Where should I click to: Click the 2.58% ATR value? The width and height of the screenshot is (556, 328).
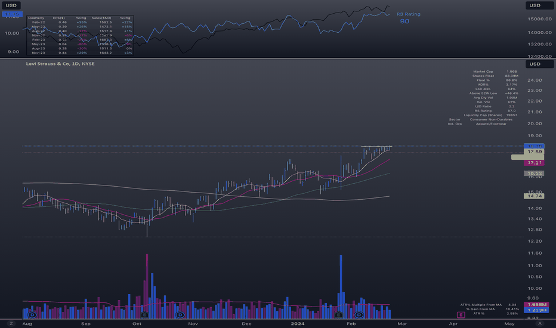pos(512,314)
